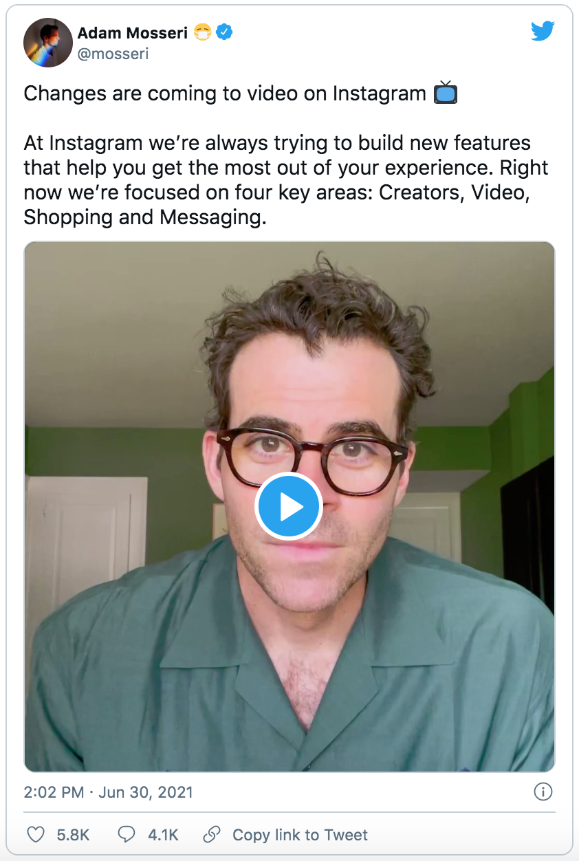This screenshot has width=579, height=861.
Task: Open the tweet via the 2:02 PM time
Action: [x=54, y=792]
